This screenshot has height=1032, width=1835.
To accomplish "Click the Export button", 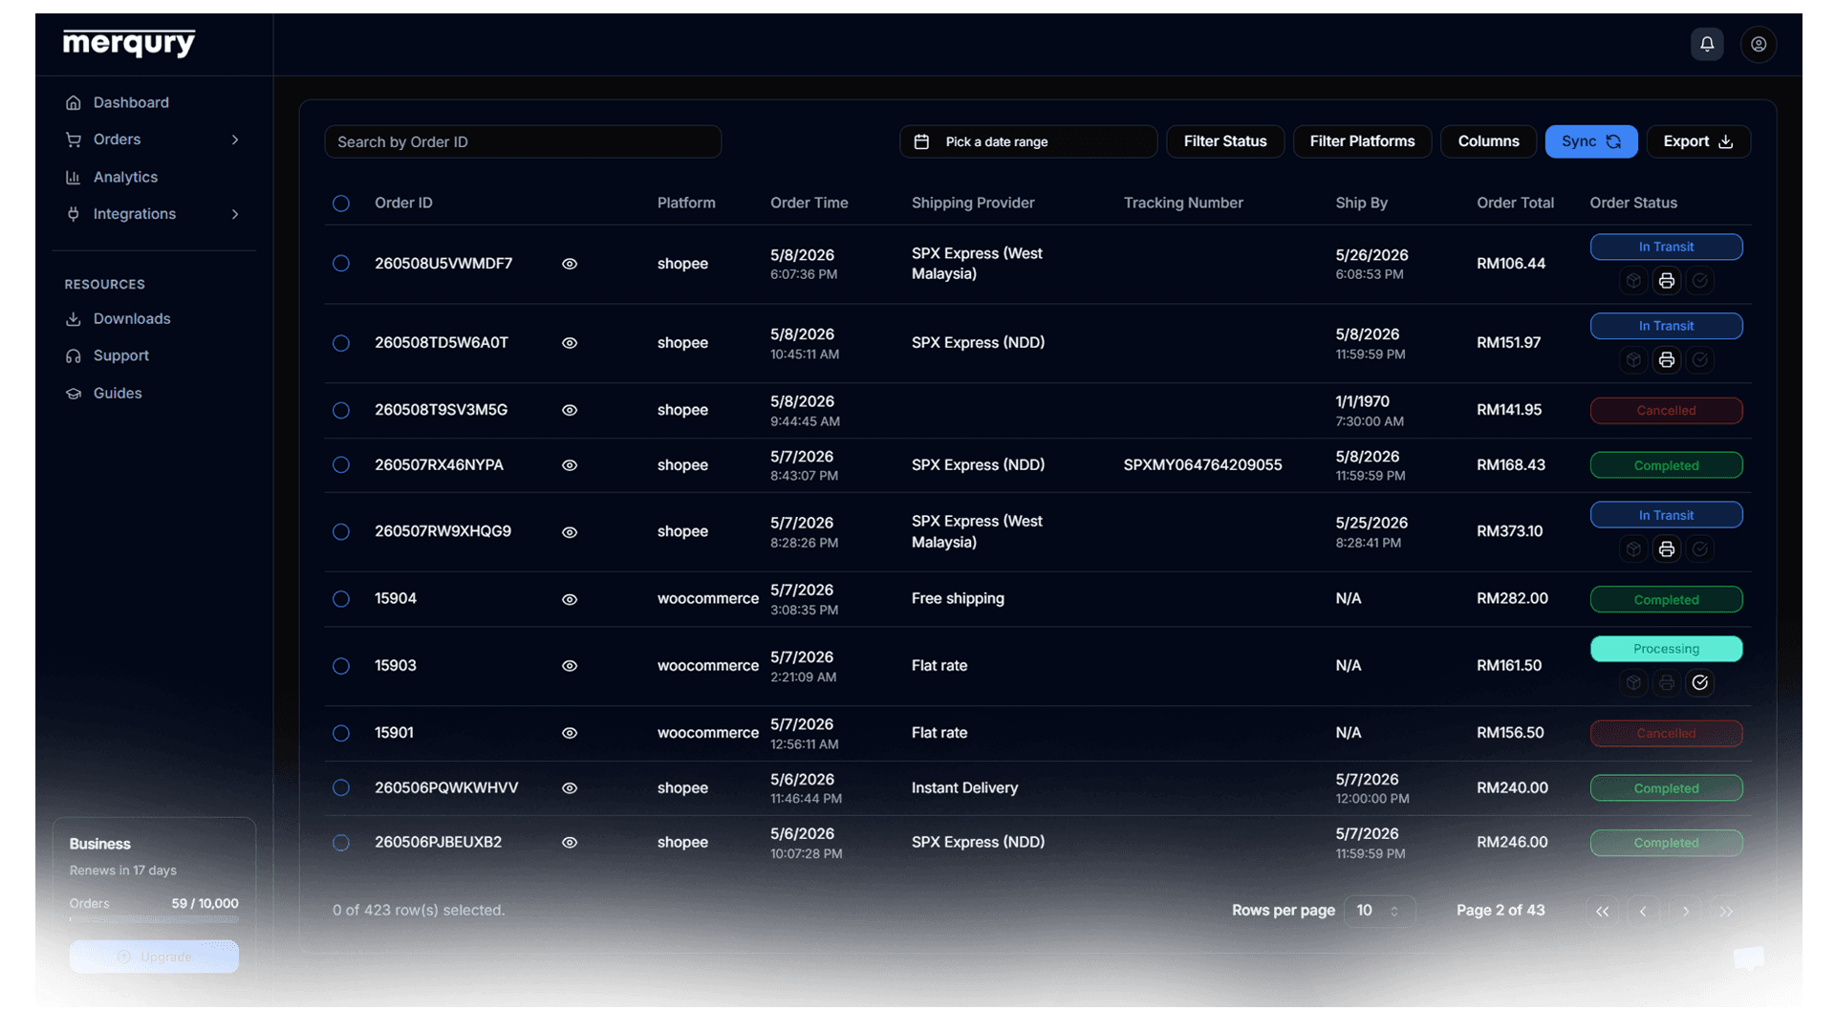I will point(1698,141).
